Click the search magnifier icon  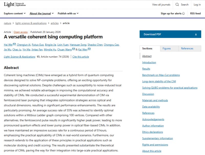177,5
